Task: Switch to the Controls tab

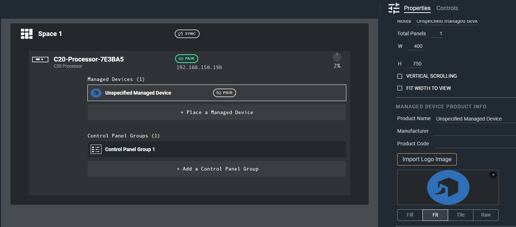Action: [447, 8]
